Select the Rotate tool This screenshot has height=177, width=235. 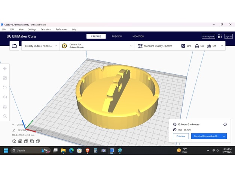click(5, 87)
